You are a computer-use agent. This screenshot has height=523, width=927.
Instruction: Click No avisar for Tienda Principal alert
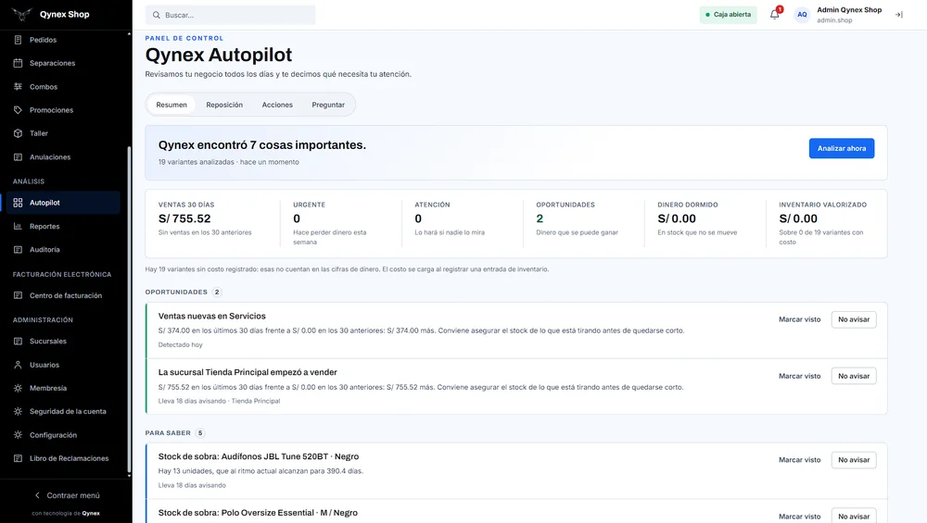tap(854, 376)
